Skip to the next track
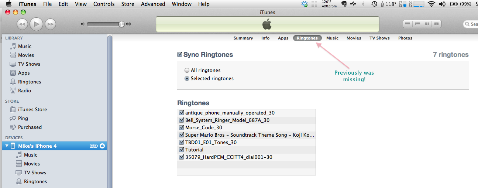This screenshot has height=188, width=478. (50, 24)
